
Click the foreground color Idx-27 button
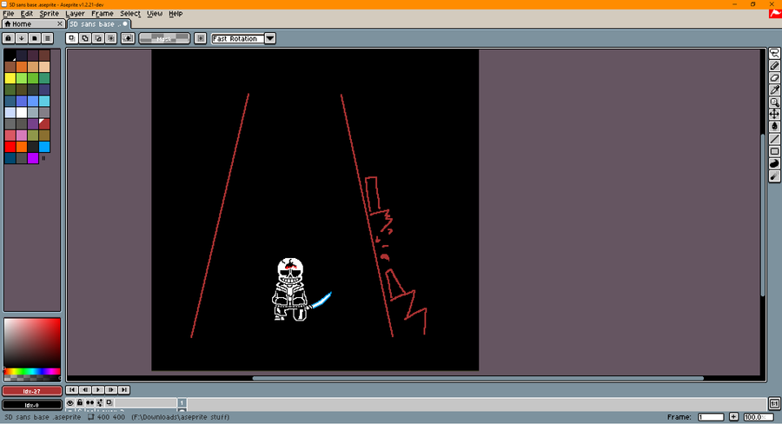point(32,391)
